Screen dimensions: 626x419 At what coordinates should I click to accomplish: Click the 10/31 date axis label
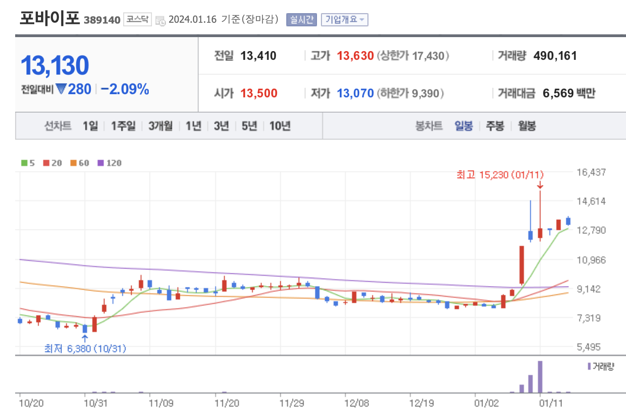[95, 403]
